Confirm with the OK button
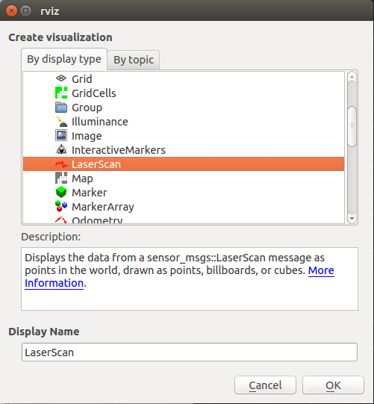 (333, 385)
